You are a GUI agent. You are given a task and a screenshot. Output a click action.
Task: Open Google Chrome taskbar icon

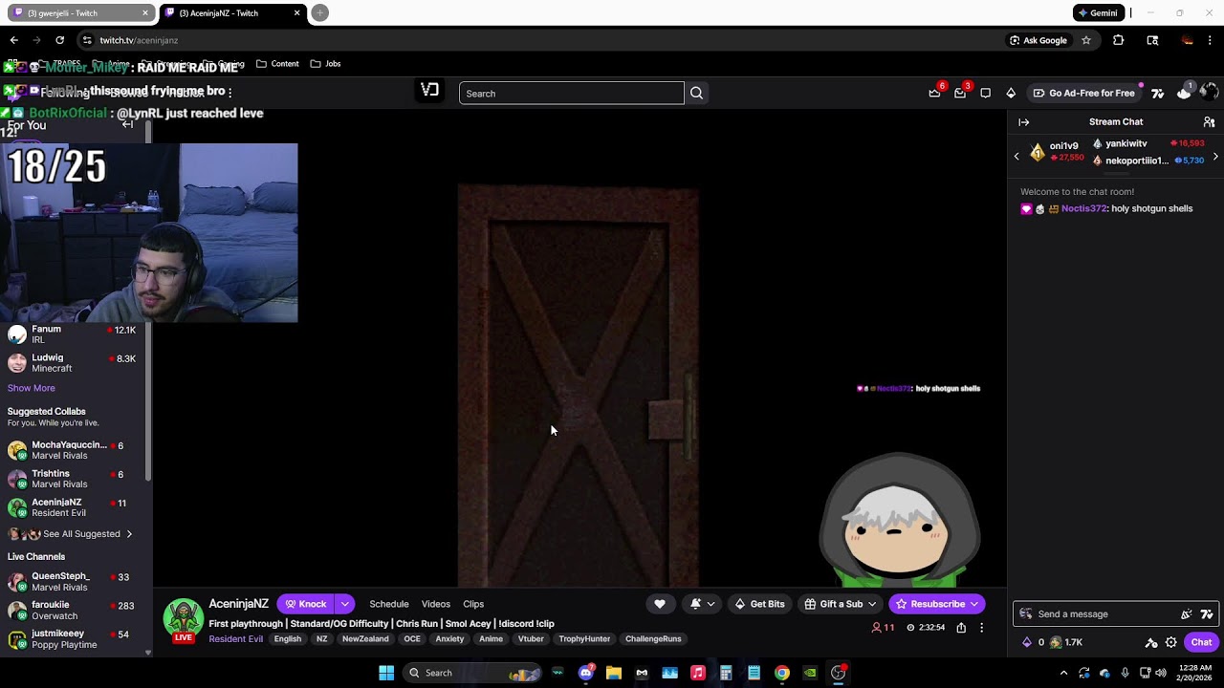[782, 673]
